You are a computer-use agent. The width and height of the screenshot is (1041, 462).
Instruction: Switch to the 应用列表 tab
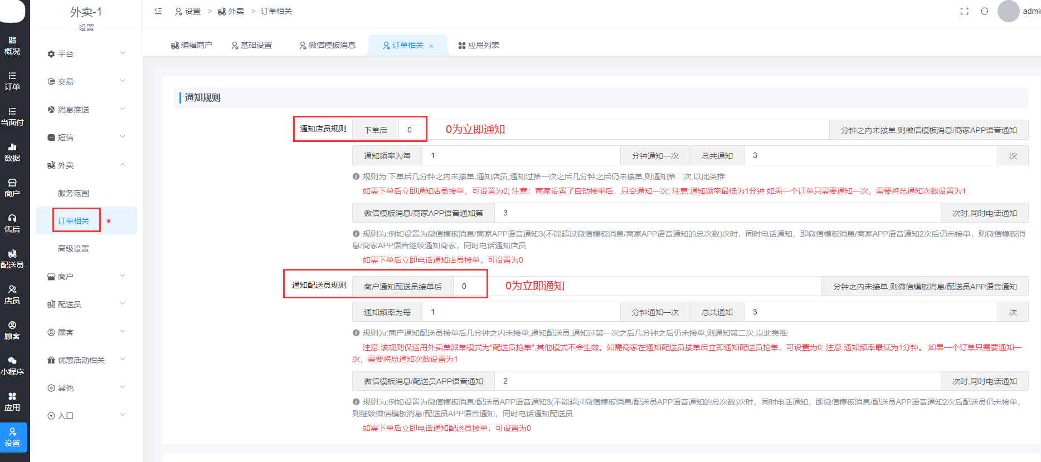[479, 45]
